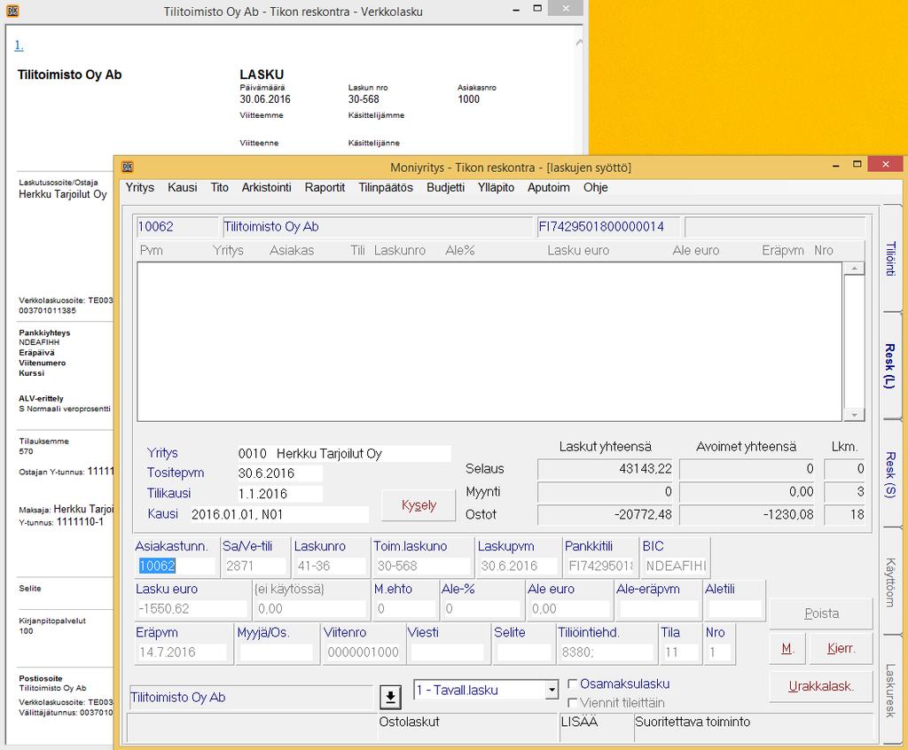
Task: Click the Sa/Ve-tili field showing 2871
Action: point(254,566)
